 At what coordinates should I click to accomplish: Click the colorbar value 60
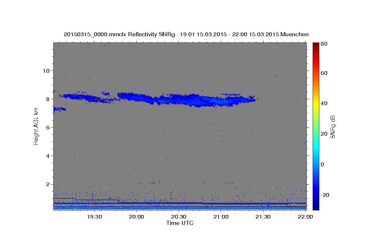click(324, 73)
